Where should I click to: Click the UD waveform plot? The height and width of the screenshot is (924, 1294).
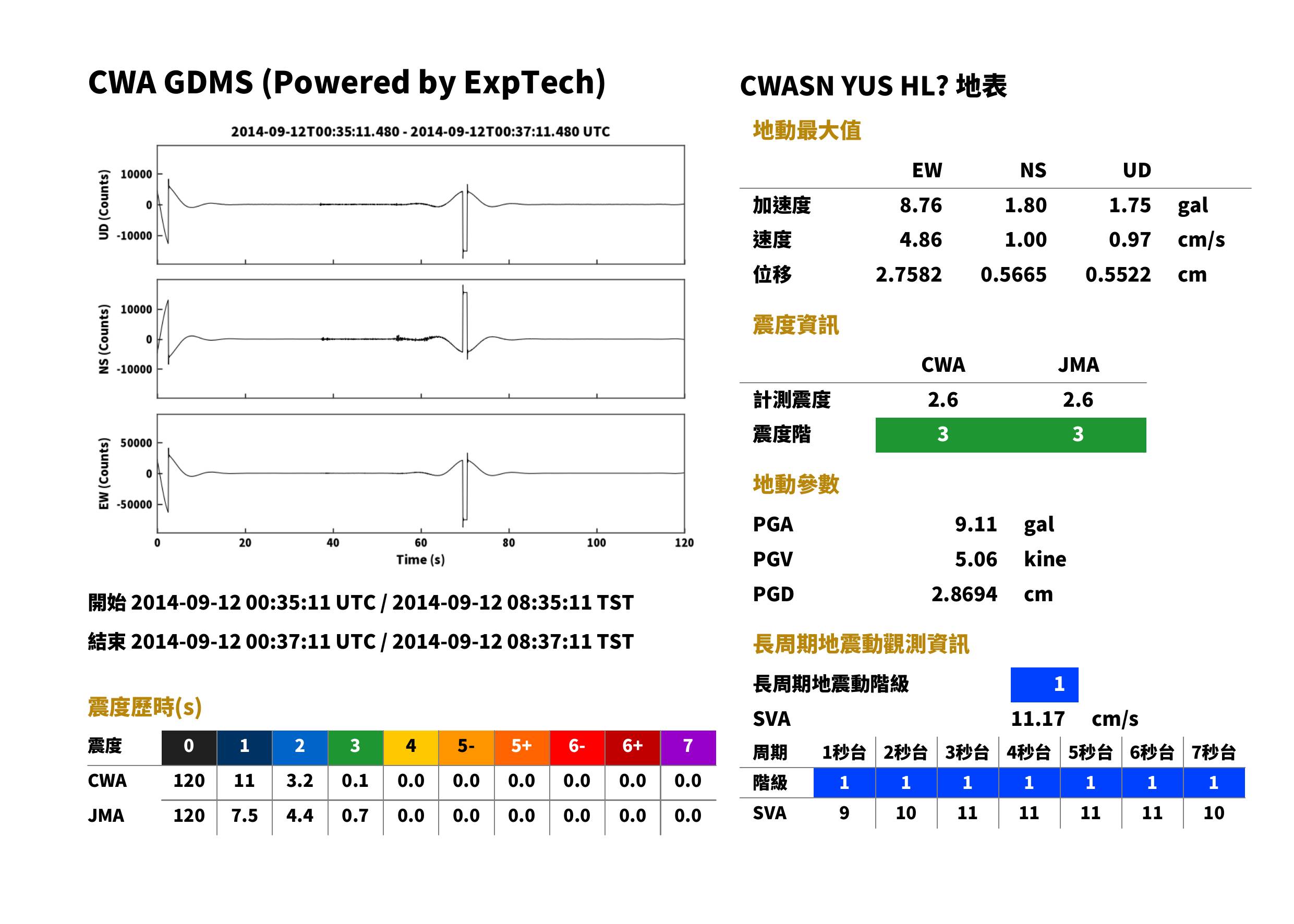420,205
